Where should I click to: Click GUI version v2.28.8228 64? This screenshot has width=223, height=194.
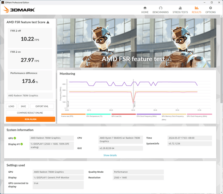(x=121, y=148)
